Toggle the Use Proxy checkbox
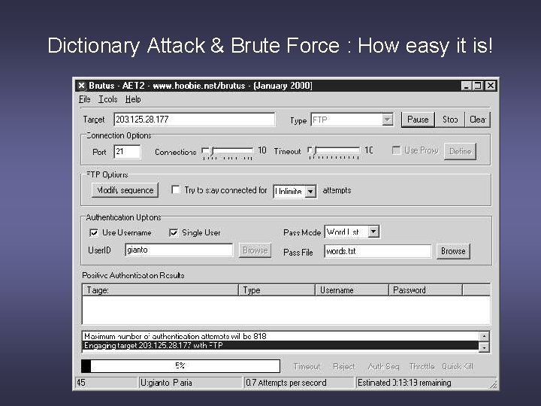 click(396, 150)
